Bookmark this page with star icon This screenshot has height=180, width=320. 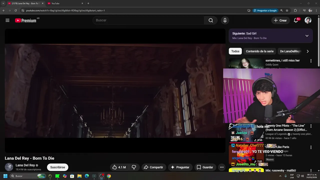[x=287, y=10]
